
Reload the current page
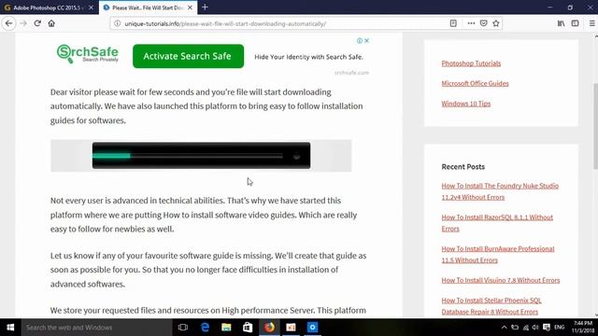pos(37,23)
